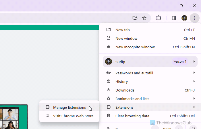The width and height of the screenshot is (201, 129).
Task: Click the key icon for passwords
Action: click(109, 73)
